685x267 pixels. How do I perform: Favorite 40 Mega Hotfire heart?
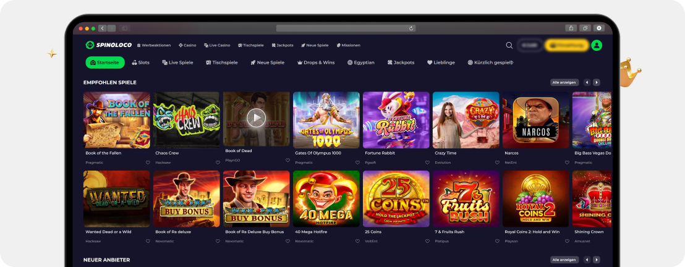357,241
